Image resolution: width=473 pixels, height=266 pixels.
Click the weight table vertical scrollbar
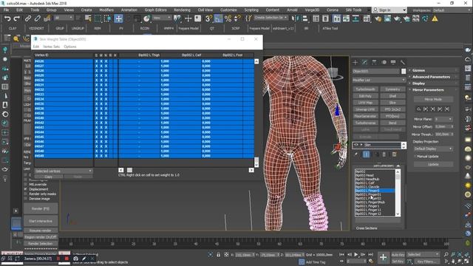(256, 113)
